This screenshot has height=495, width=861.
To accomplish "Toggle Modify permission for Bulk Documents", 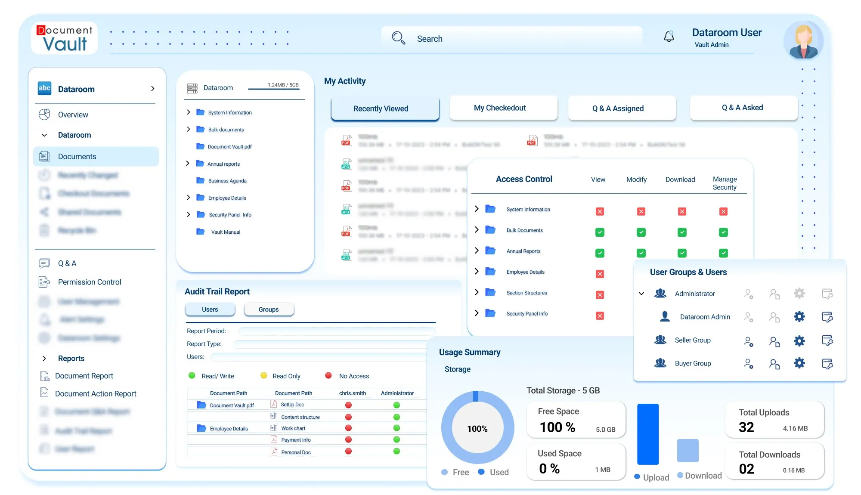I will coord(641,232).
